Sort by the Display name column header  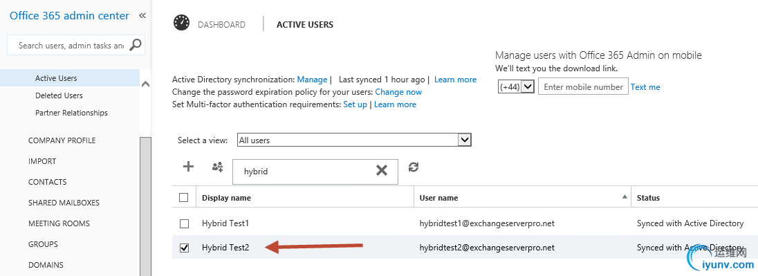(226, 198)
